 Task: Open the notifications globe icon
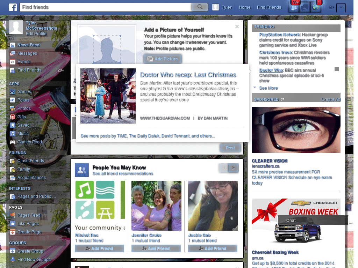click(316, 8)
